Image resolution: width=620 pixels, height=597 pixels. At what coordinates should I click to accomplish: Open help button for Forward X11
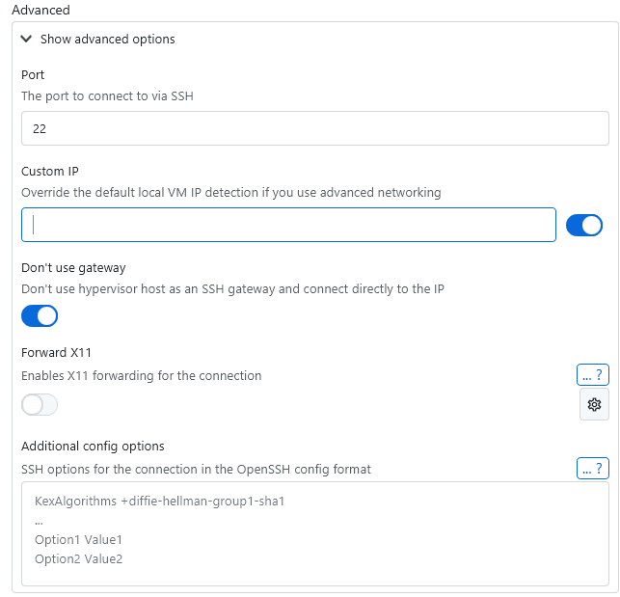(x=593, y=375)
